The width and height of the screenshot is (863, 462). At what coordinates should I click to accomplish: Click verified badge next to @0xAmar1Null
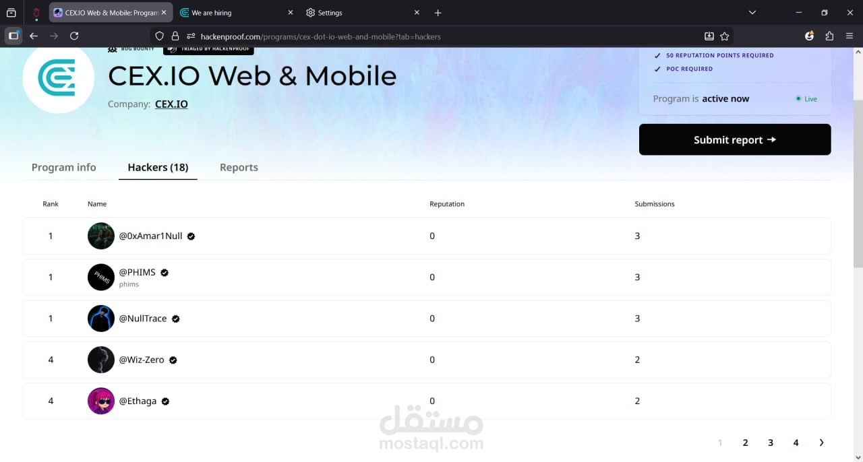(191, 236)
